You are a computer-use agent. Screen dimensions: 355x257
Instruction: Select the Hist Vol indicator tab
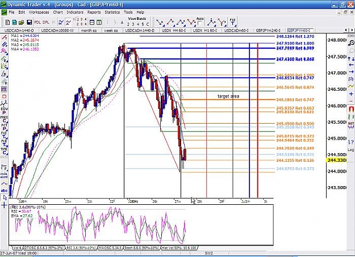pos(179,248)
